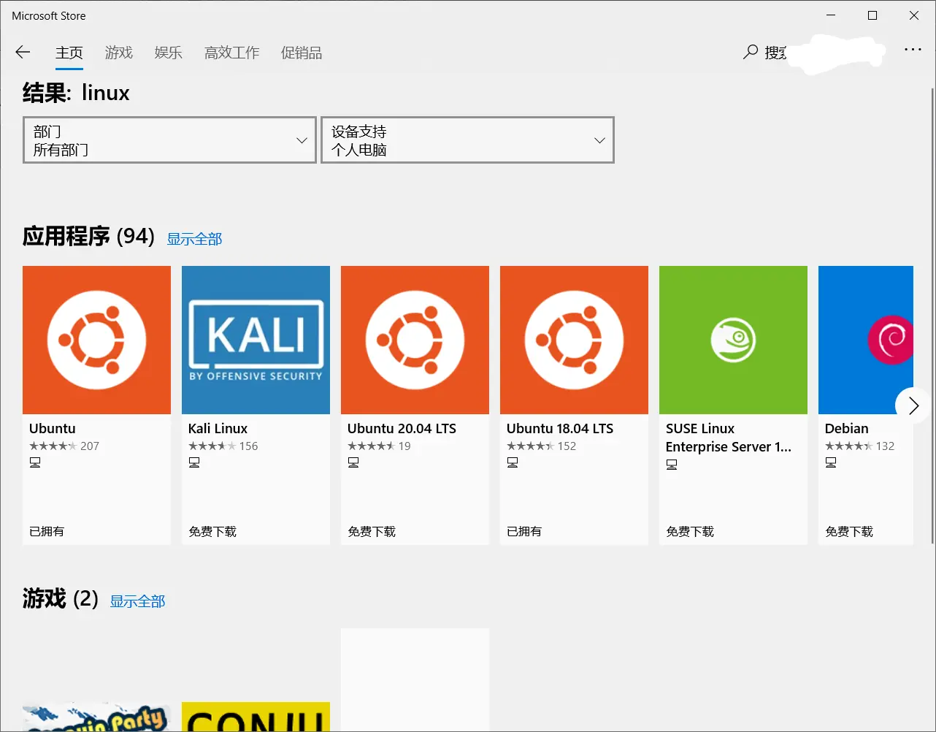
Task: Switch to the 娱乐 entertainment tab
Action: click(x=169, y=53)
